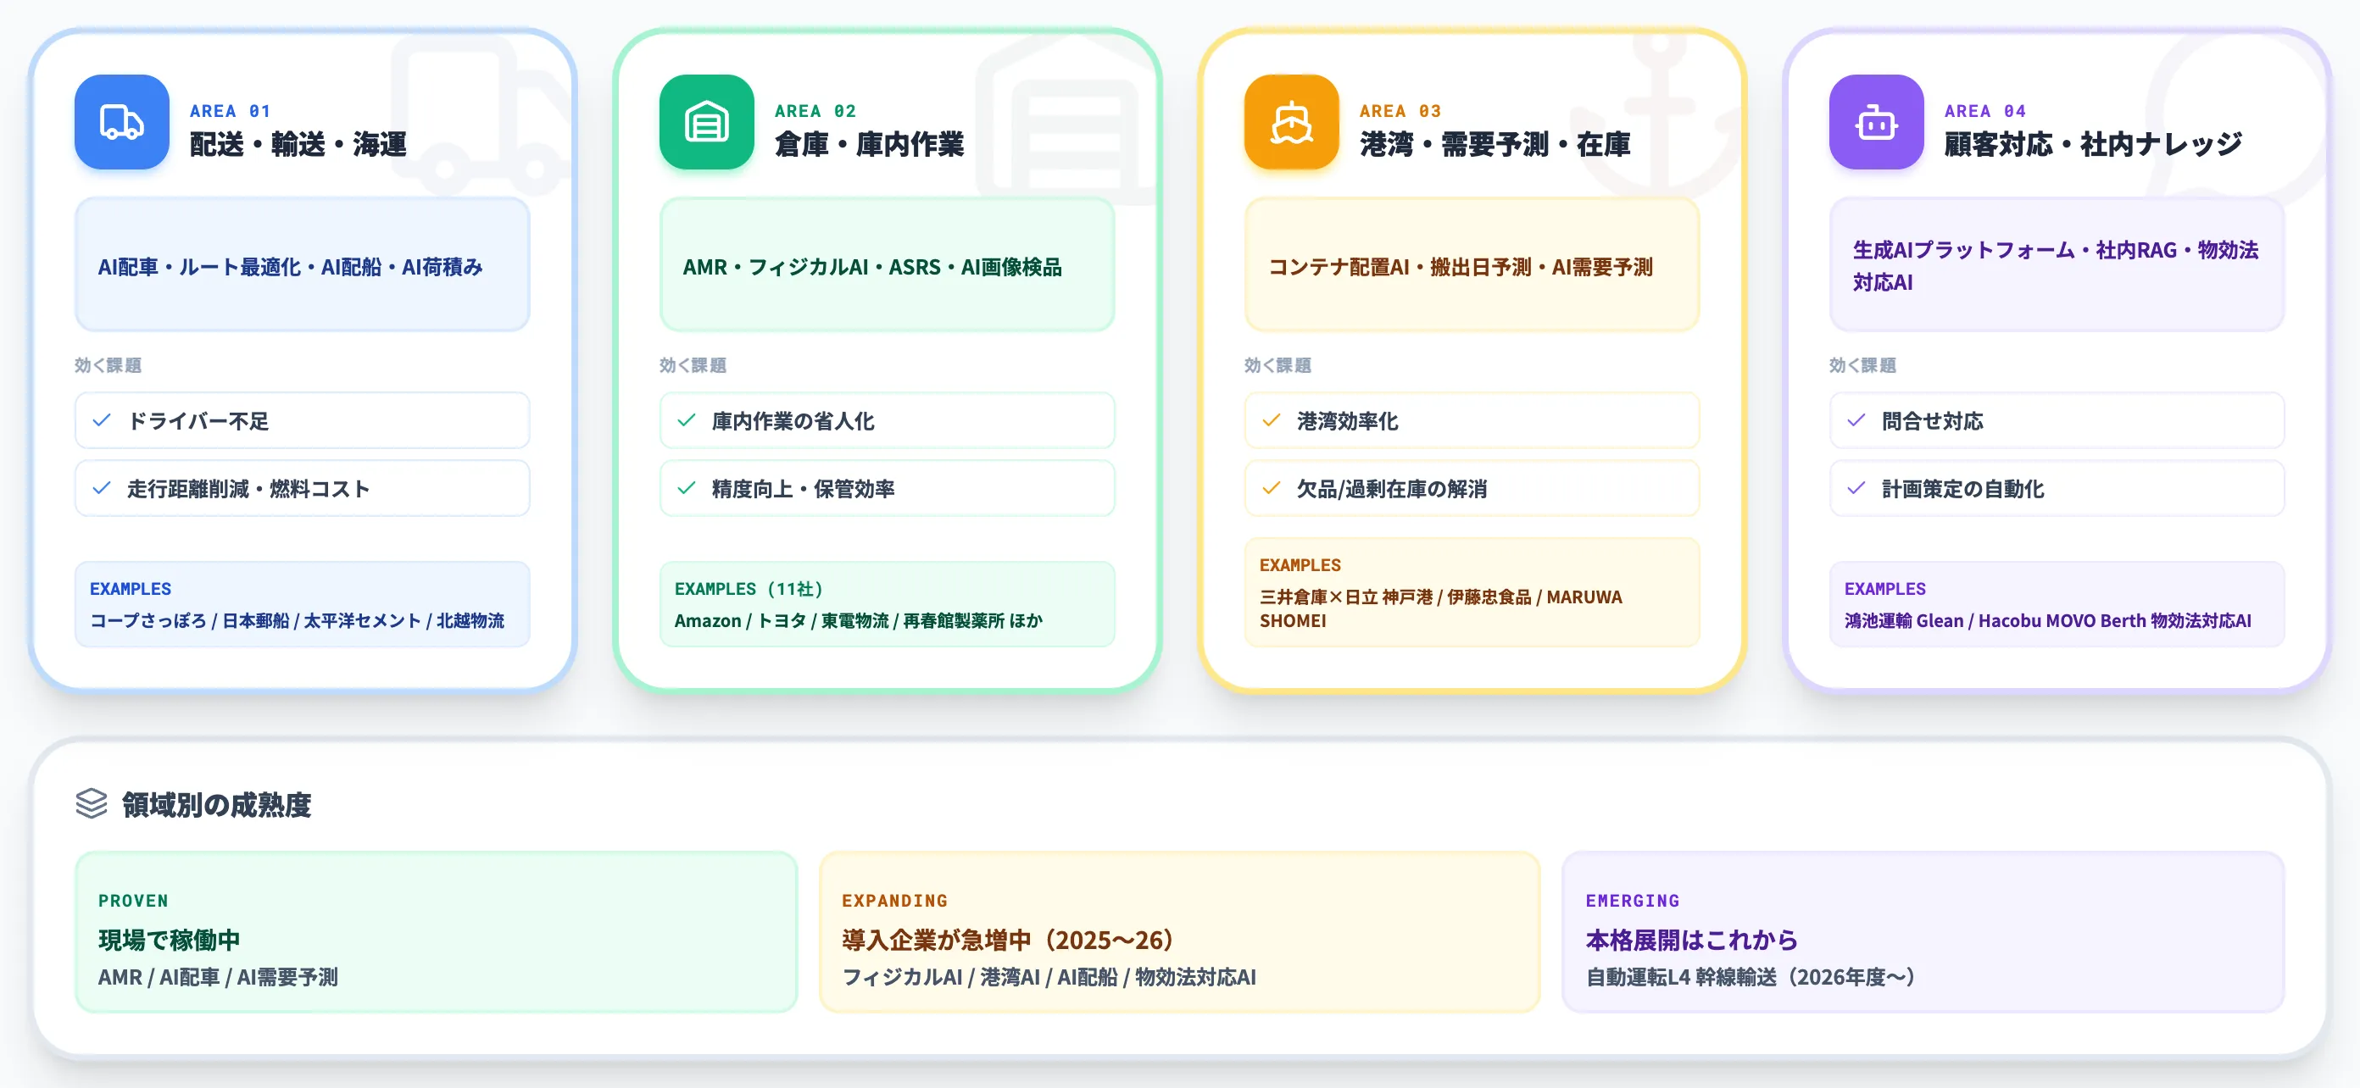Image resolution: width=2360 pixels, height=1088 pixels.
Task: Click the checkmark next to 問合せ対応
Action: click(1856, 420)
